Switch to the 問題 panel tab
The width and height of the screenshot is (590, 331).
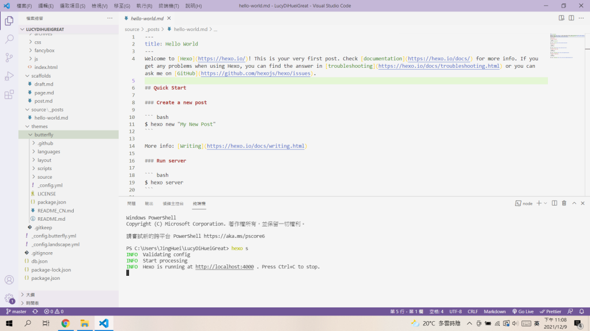131,203
